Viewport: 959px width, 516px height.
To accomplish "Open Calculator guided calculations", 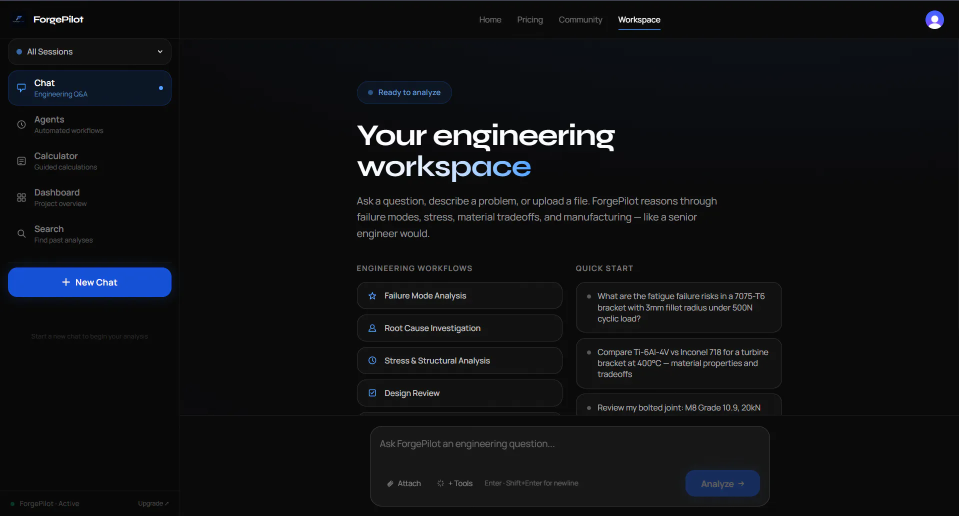I will tap(89, 161).
